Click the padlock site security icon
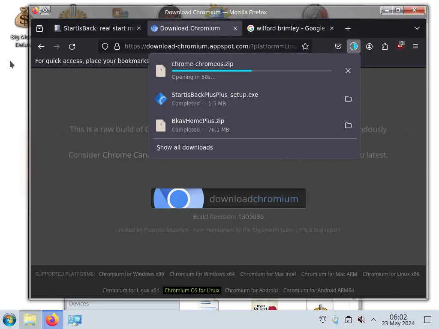 pyautogui.click(x=117, y=46)
